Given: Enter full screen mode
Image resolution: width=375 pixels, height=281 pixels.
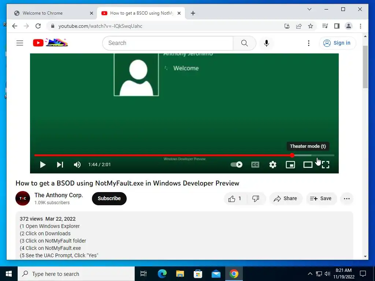Looking at the screenshot, I should pyautogui.click(x=326, y=165).
